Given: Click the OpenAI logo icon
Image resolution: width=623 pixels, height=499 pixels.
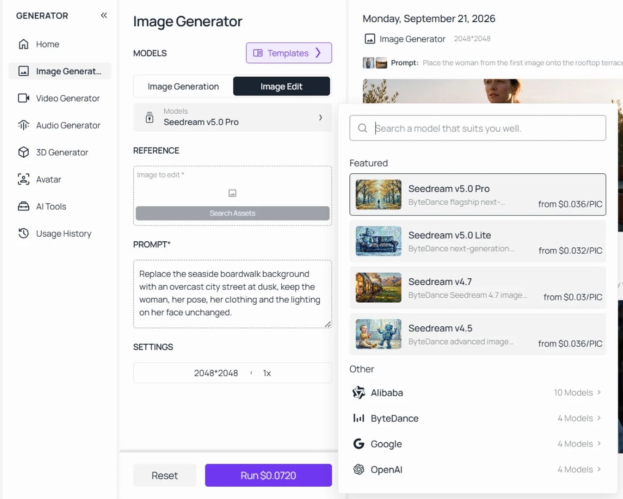Looking at the screenshot, I should (359, 469).
